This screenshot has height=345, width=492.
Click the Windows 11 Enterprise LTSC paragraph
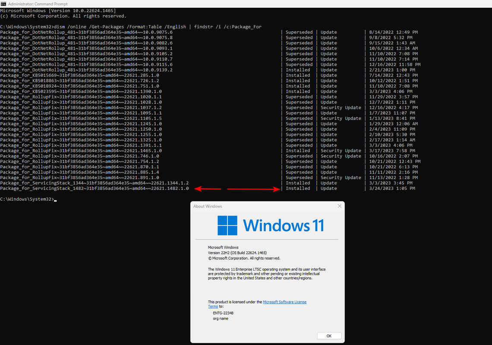pyautogui.click(x=267, y=274)
